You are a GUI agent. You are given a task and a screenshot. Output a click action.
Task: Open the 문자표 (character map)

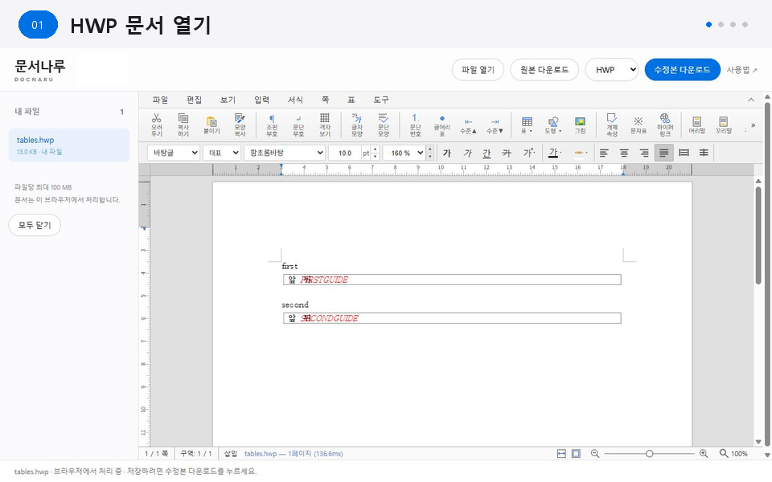pyautogui.click(x=638, y=125)
